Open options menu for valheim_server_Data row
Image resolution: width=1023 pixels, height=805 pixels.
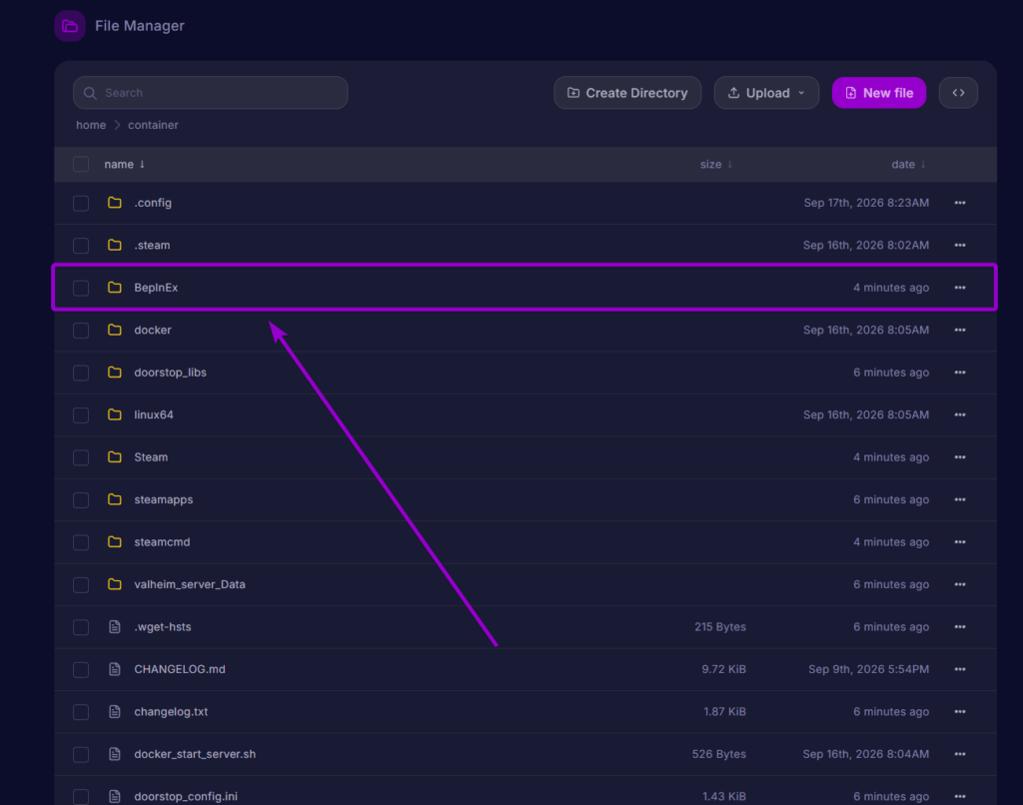(960, 584)
